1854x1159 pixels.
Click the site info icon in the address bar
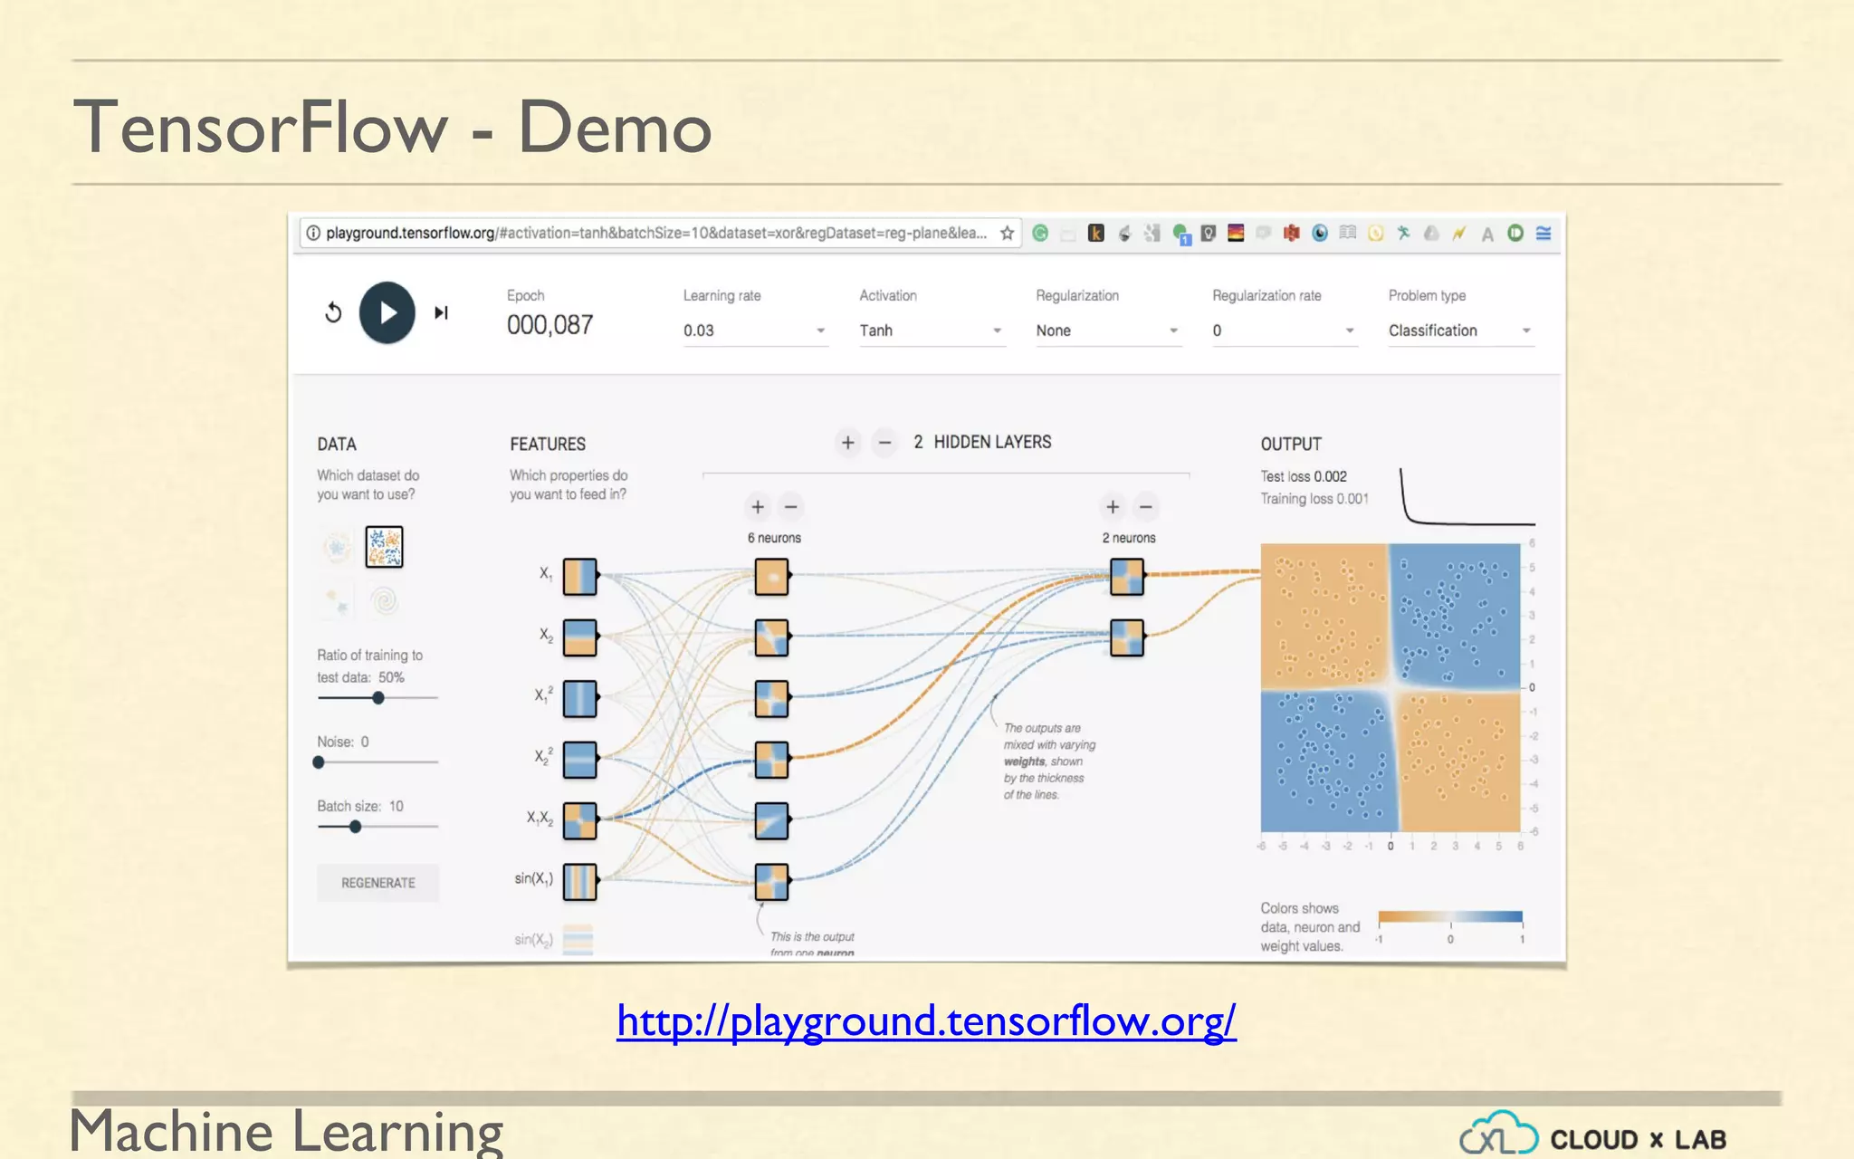(313, 233)
